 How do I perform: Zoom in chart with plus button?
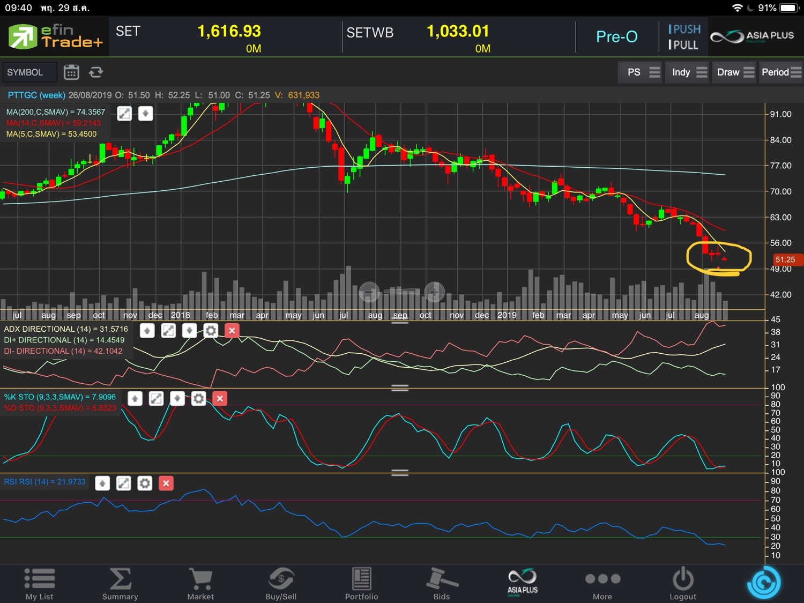[x=434, y=292]
